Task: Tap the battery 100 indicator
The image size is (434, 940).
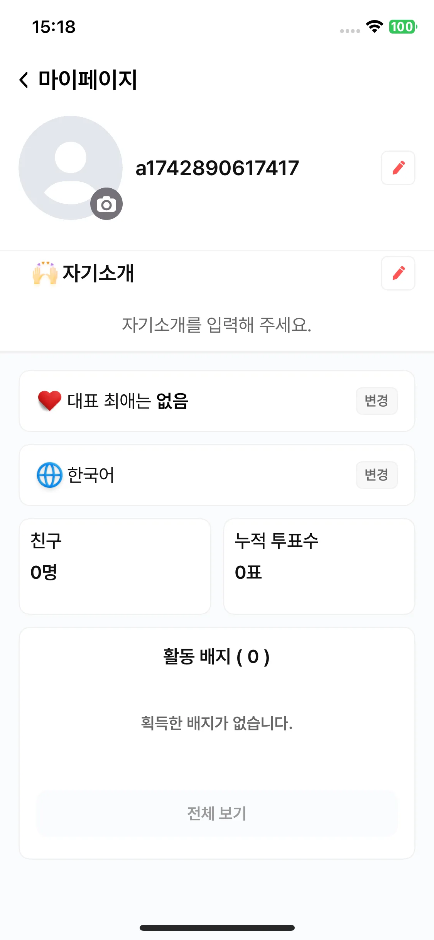Action: pyautogui.click(x=403, y=27)
